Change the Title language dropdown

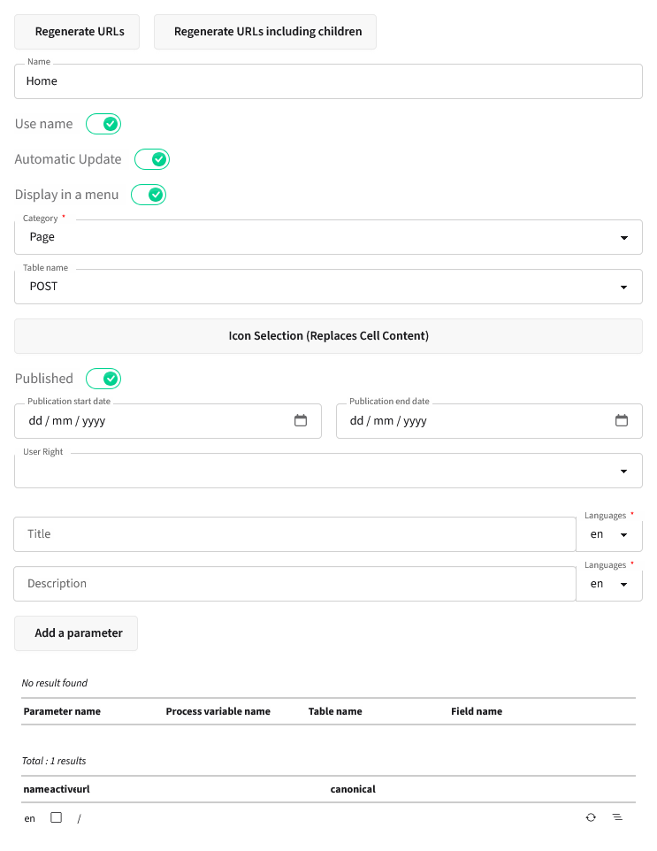click(608, 535)
